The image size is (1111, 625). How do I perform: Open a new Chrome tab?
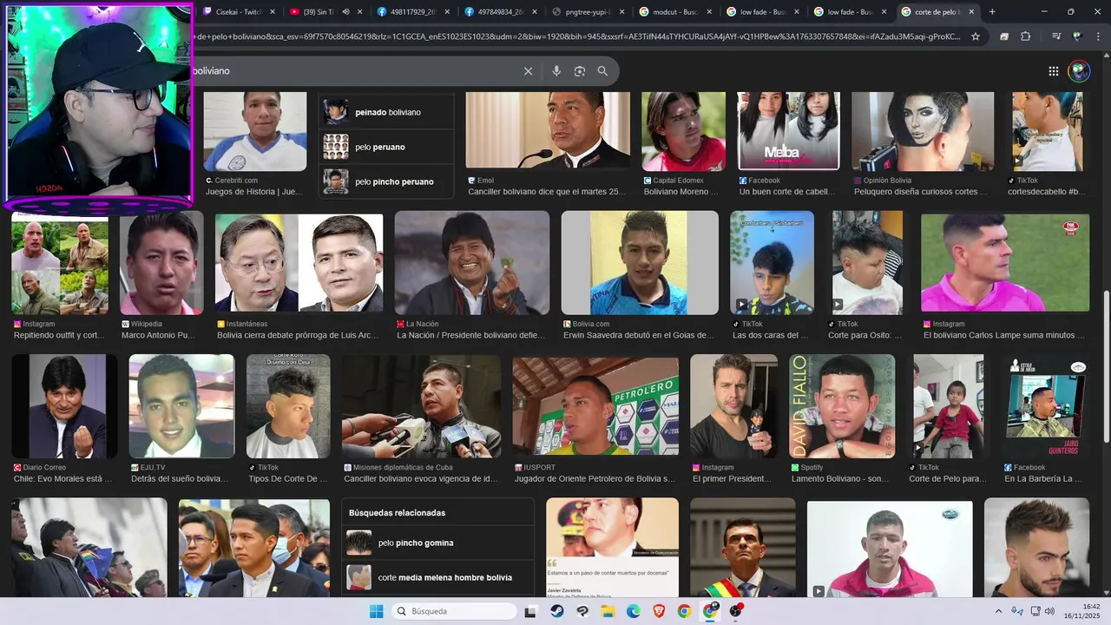pyautogui.click(x=992, y=12)
